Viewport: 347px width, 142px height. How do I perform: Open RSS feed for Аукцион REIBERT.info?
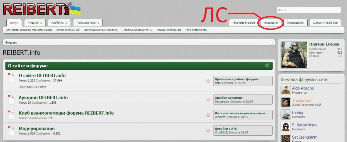point(208,100)
